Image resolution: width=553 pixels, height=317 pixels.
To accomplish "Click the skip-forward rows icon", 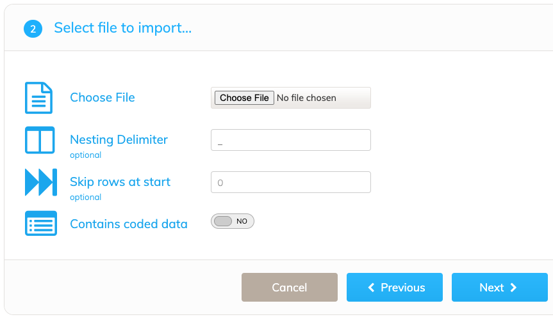I will 41,182.
